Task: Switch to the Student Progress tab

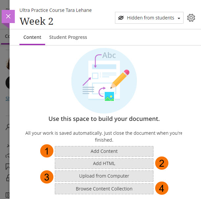Action: pos(68,37)
